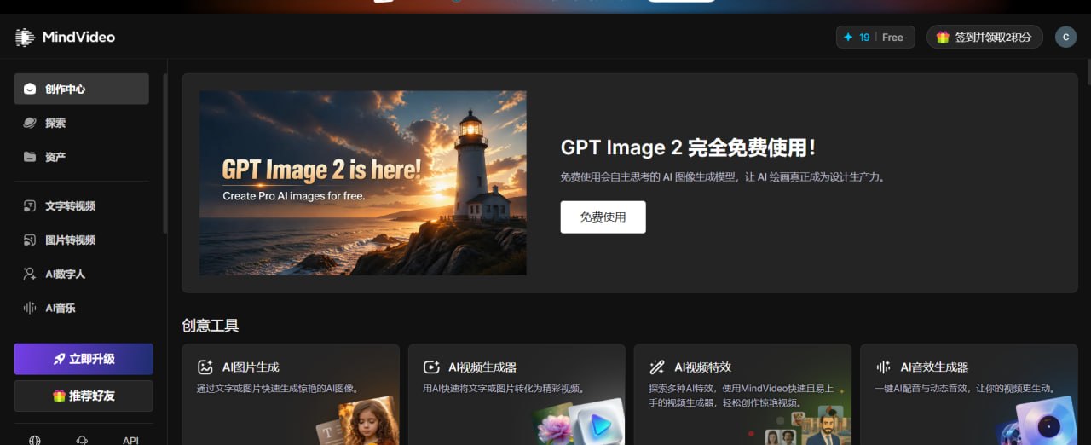Click the AI视频生成器 card icon
Image resolution: width=1091 pixels, height=445 pixels.
(x=431, y=367)
